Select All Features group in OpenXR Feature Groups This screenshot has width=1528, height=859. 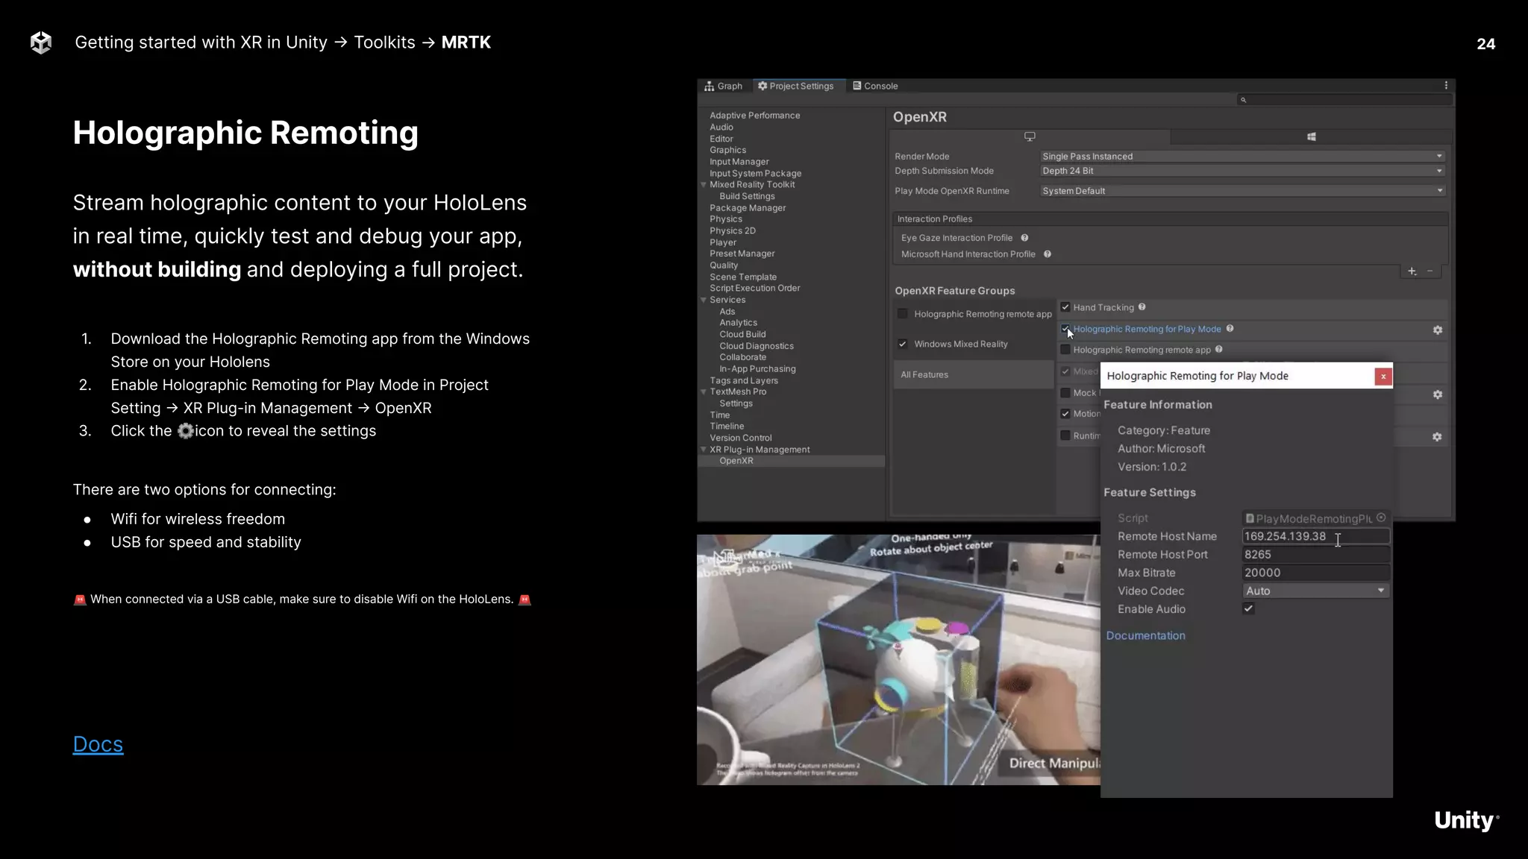tap(973, 375)
